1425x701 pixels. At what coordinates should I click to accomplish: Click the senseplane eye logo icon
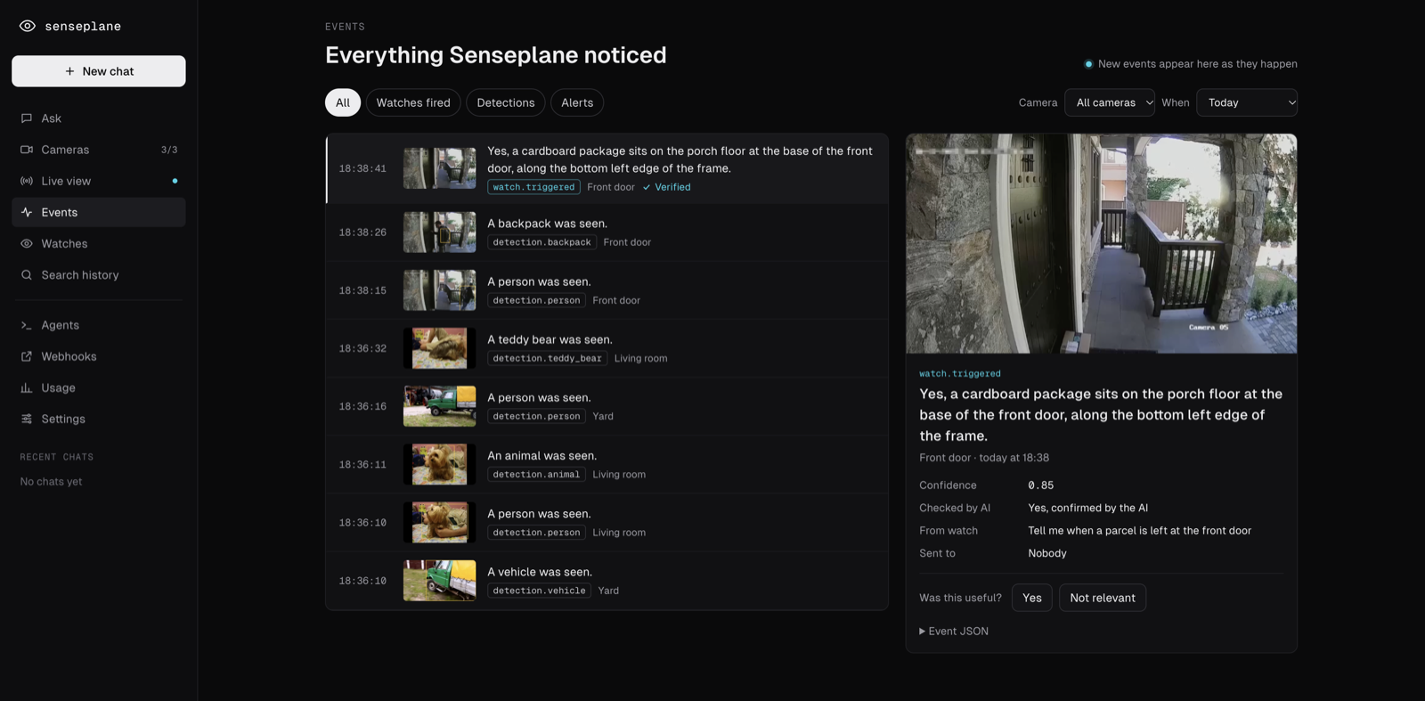coord(28,26)
